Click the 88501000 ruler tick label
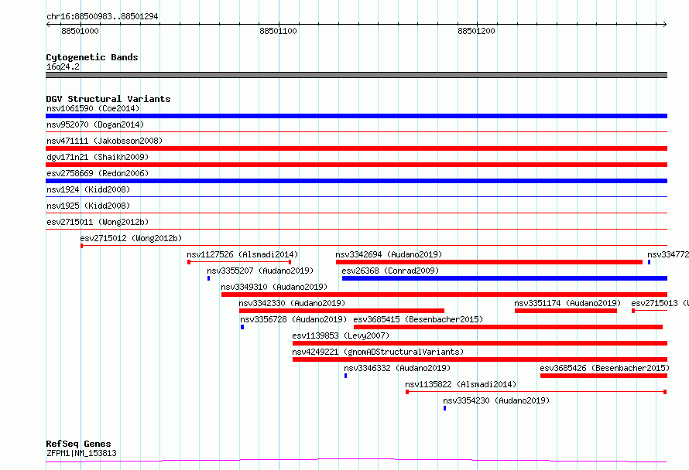689x470 pixels. tap(80, 31)
